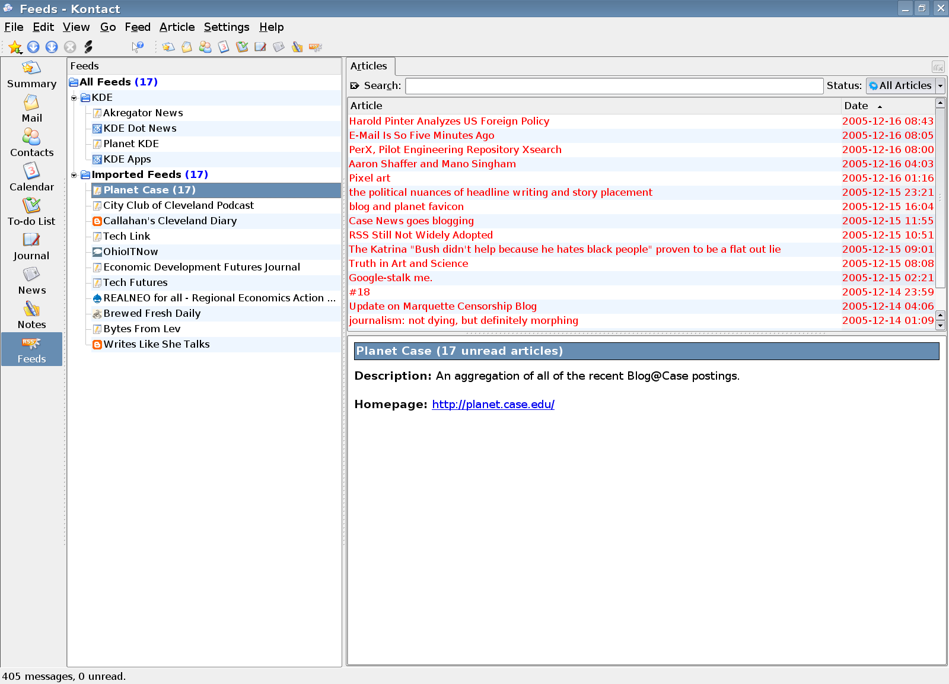Open Journal from the sidebar
Image resolution: width=949 pixels, height=684 pixels.
pos(31,247)
